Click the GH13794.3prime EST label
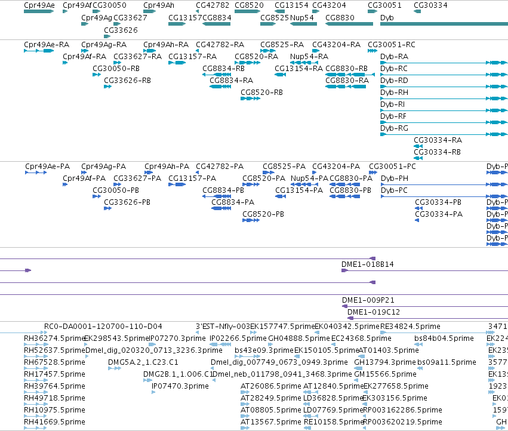The image size is (508, 431). pos(385,362)
